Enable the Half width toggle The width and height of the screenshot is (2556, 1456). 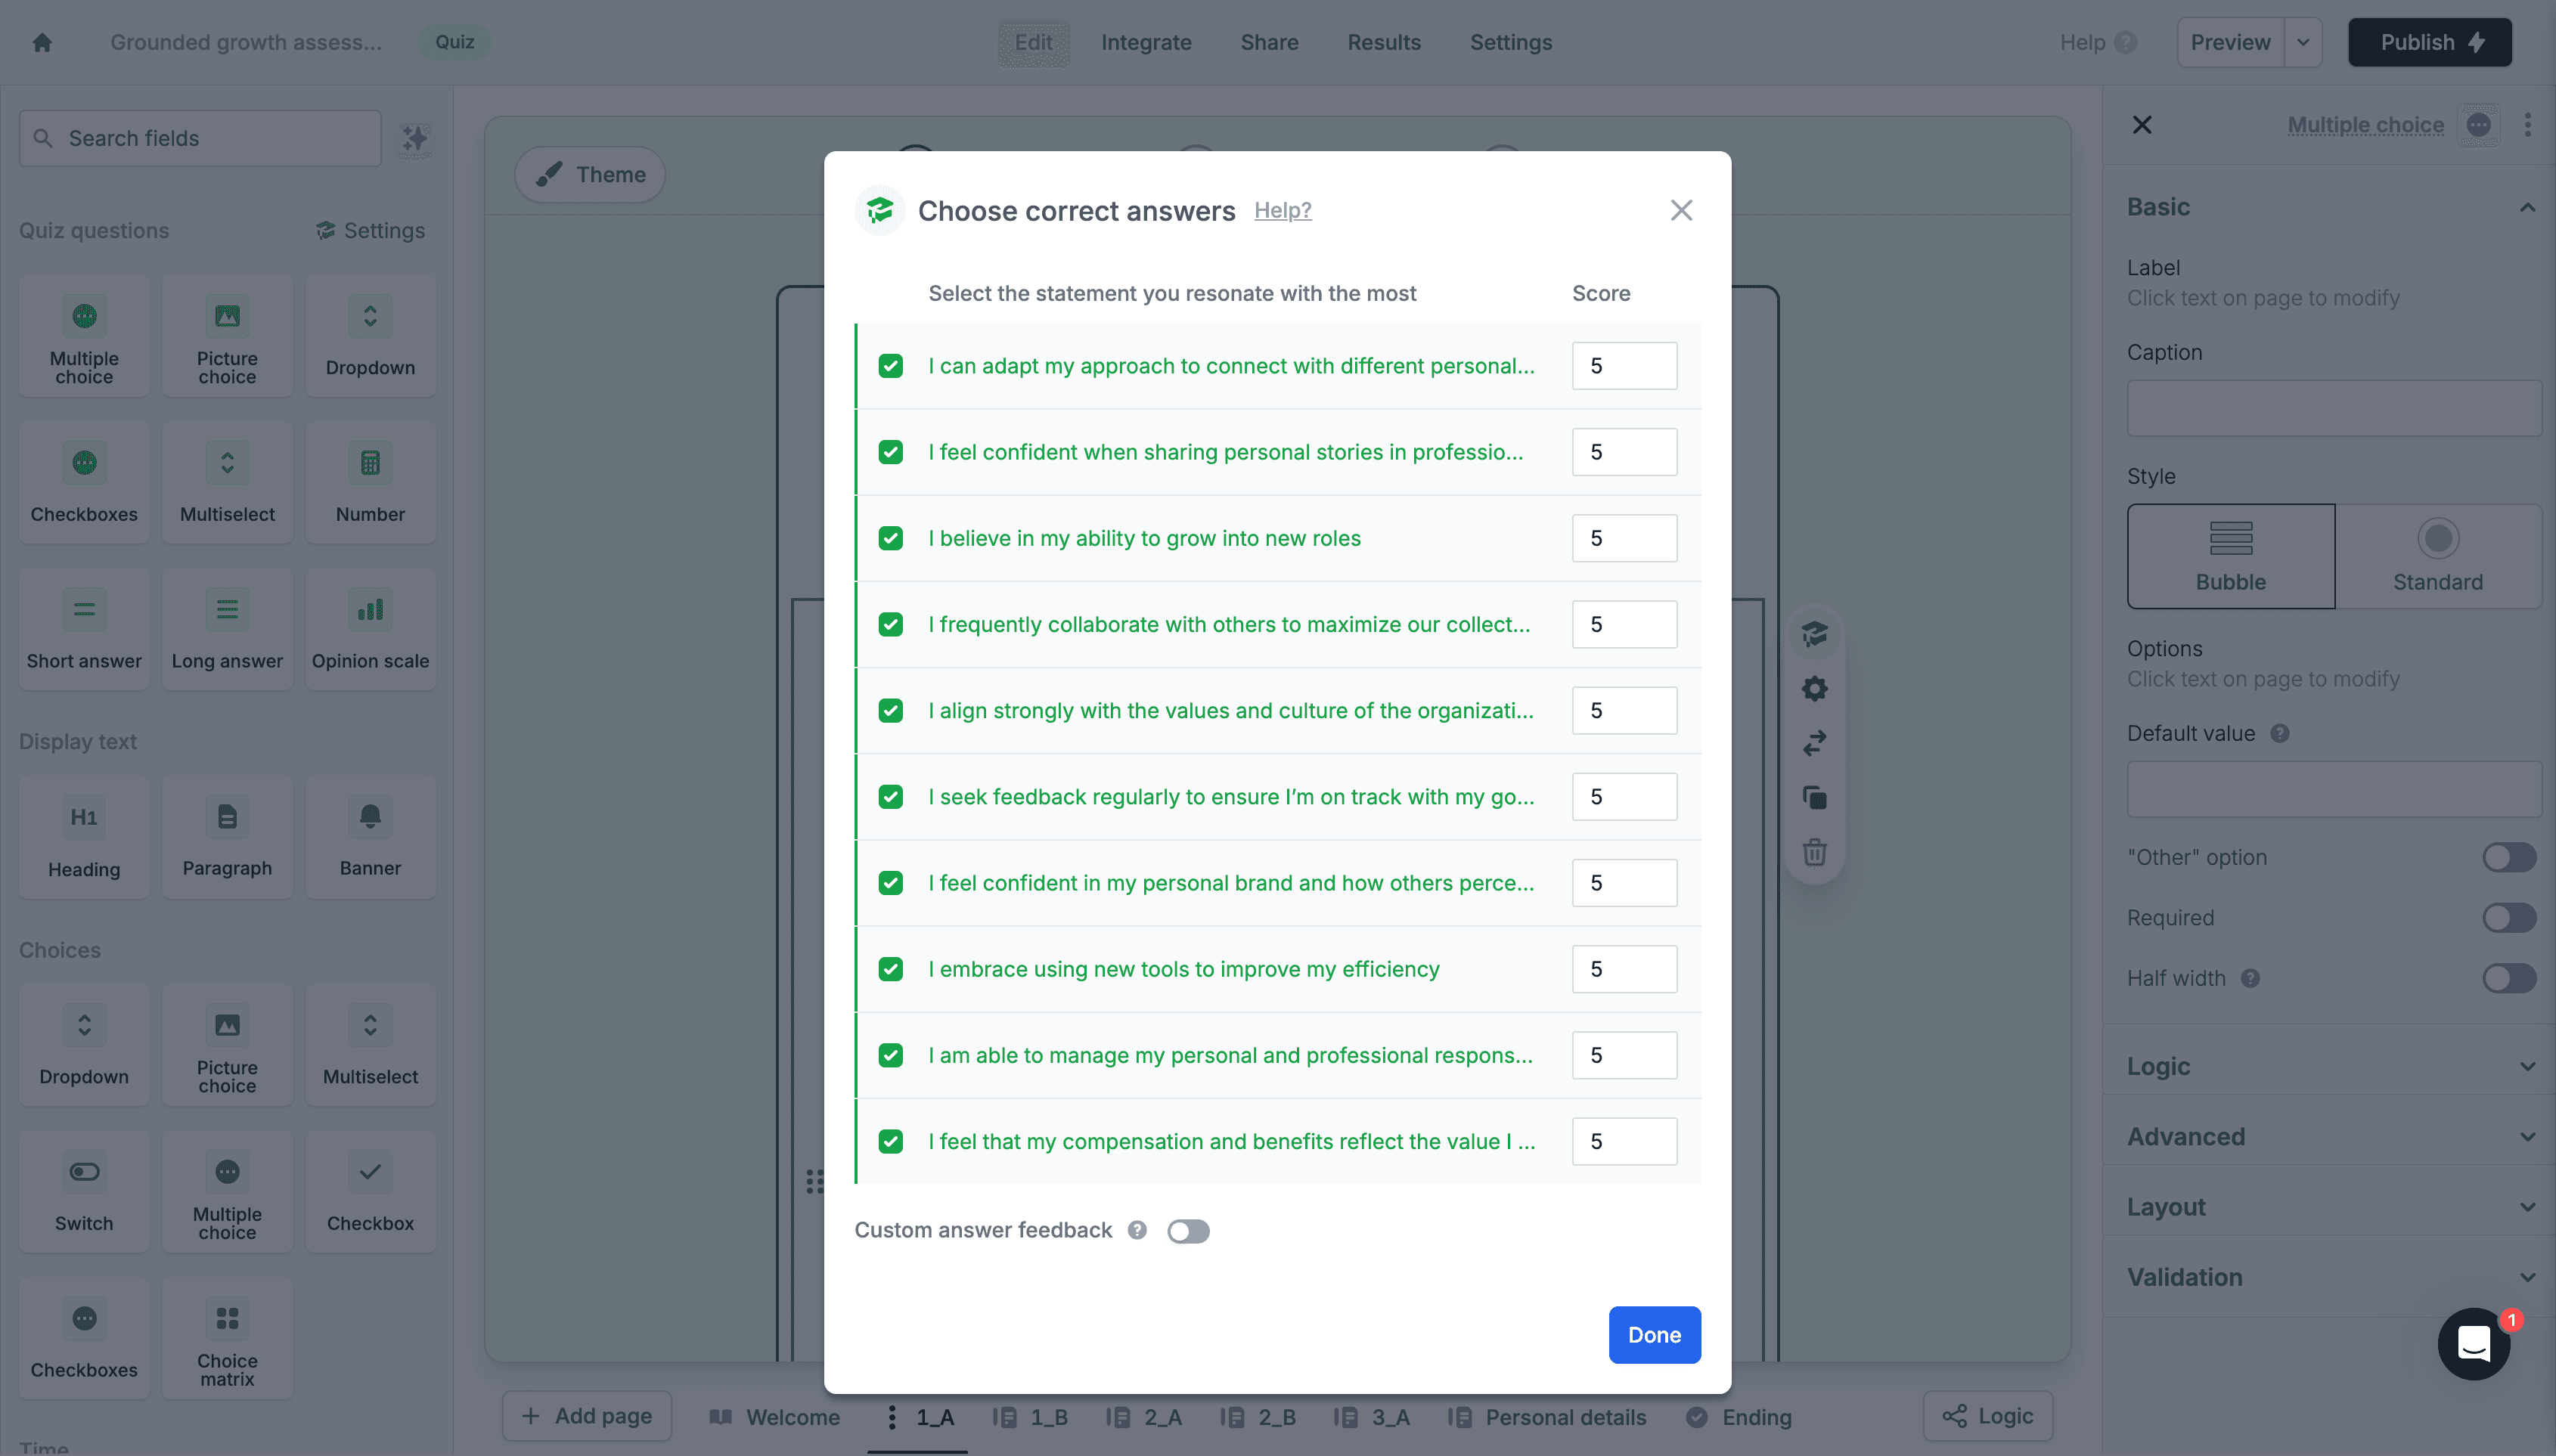point(2509,978)
